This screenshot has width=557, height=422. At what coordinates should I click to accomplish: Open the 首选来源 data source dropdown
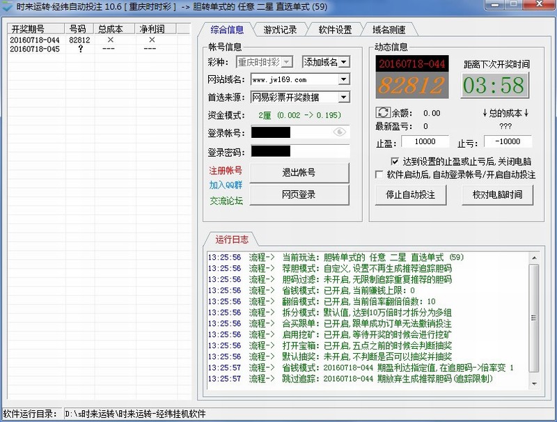point(343,97)
